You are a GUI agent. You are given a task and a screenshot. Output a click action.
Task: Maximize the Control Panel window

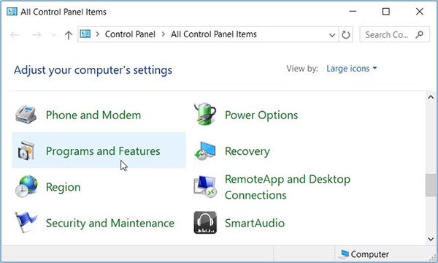click(x=385, y=12)
